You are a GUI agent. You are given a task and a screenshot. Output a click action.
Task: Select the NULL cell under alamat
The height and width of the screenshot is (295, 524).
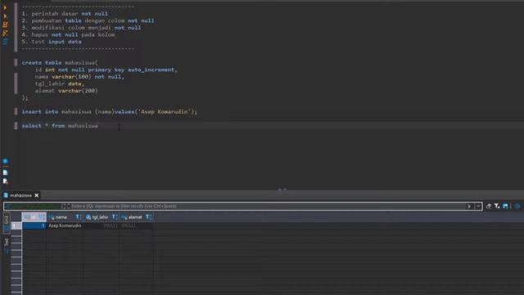[137, 226]
